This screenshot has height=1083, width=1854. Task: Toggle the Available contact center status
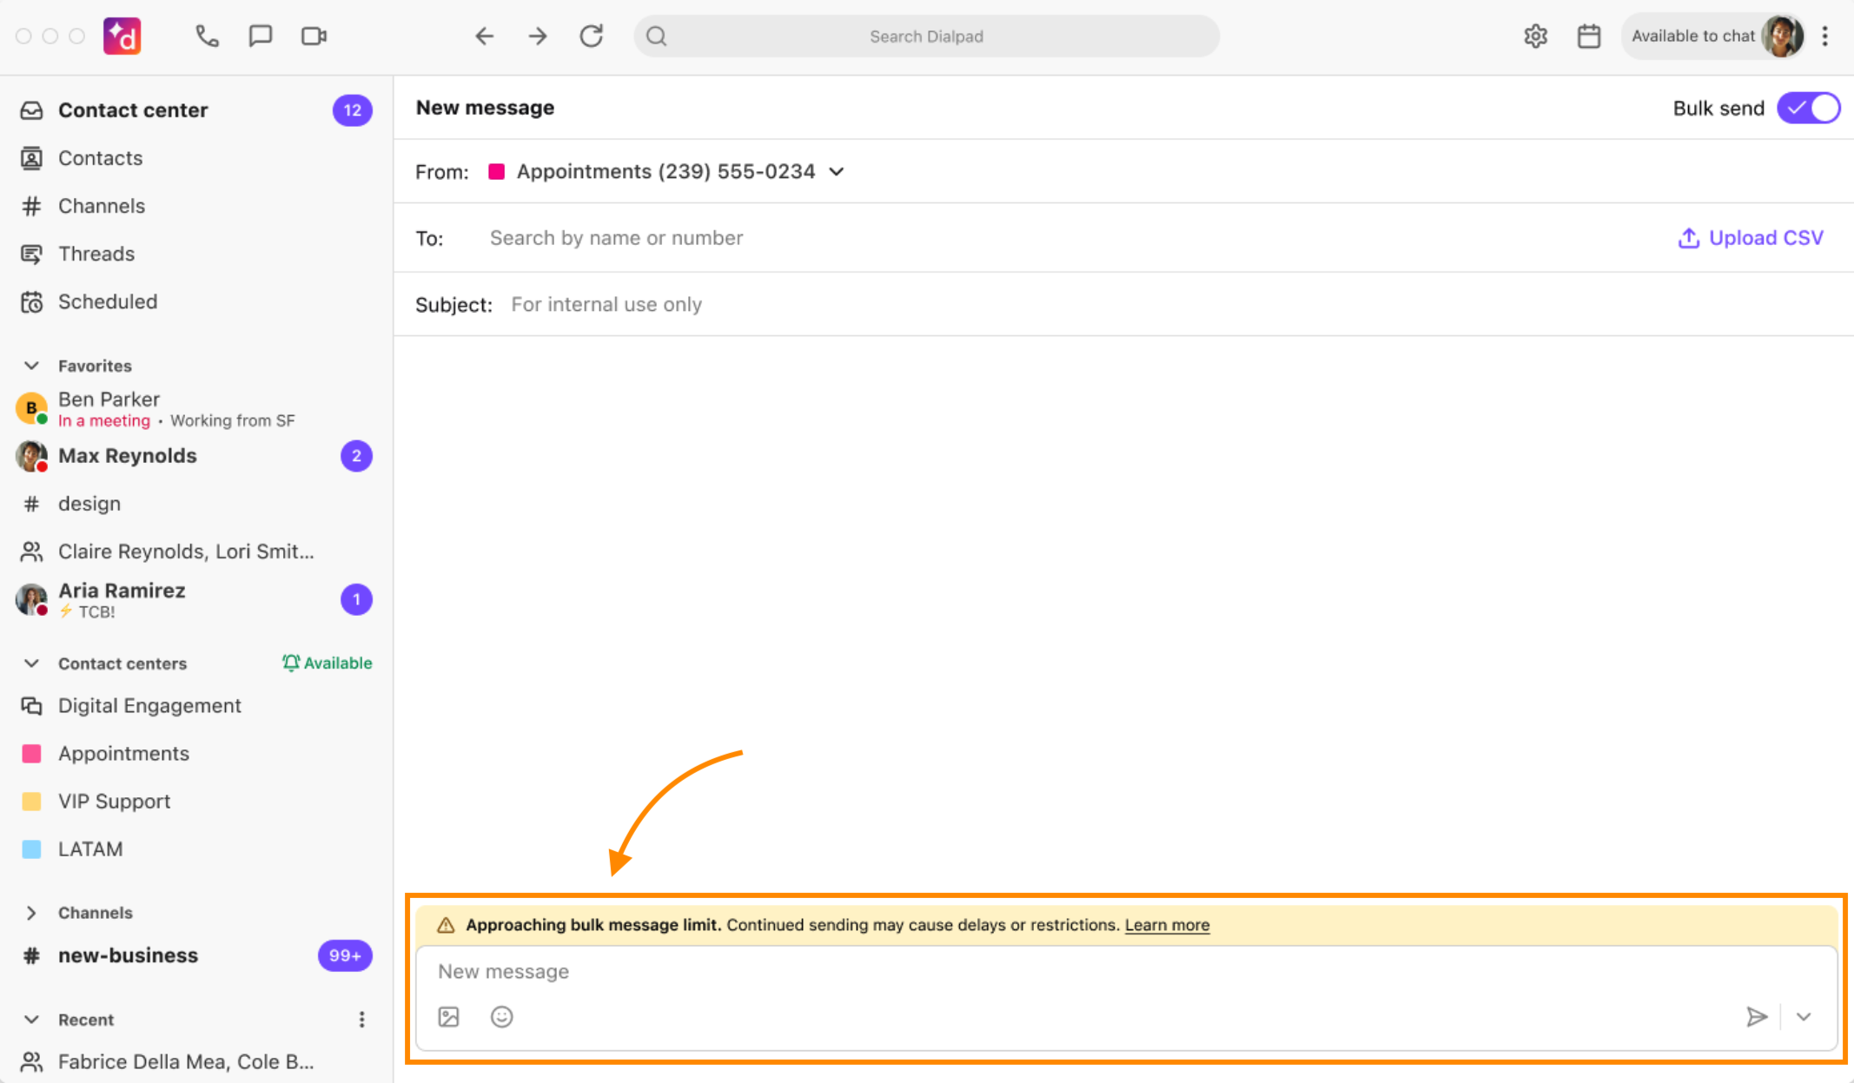(x=328, y=663)
